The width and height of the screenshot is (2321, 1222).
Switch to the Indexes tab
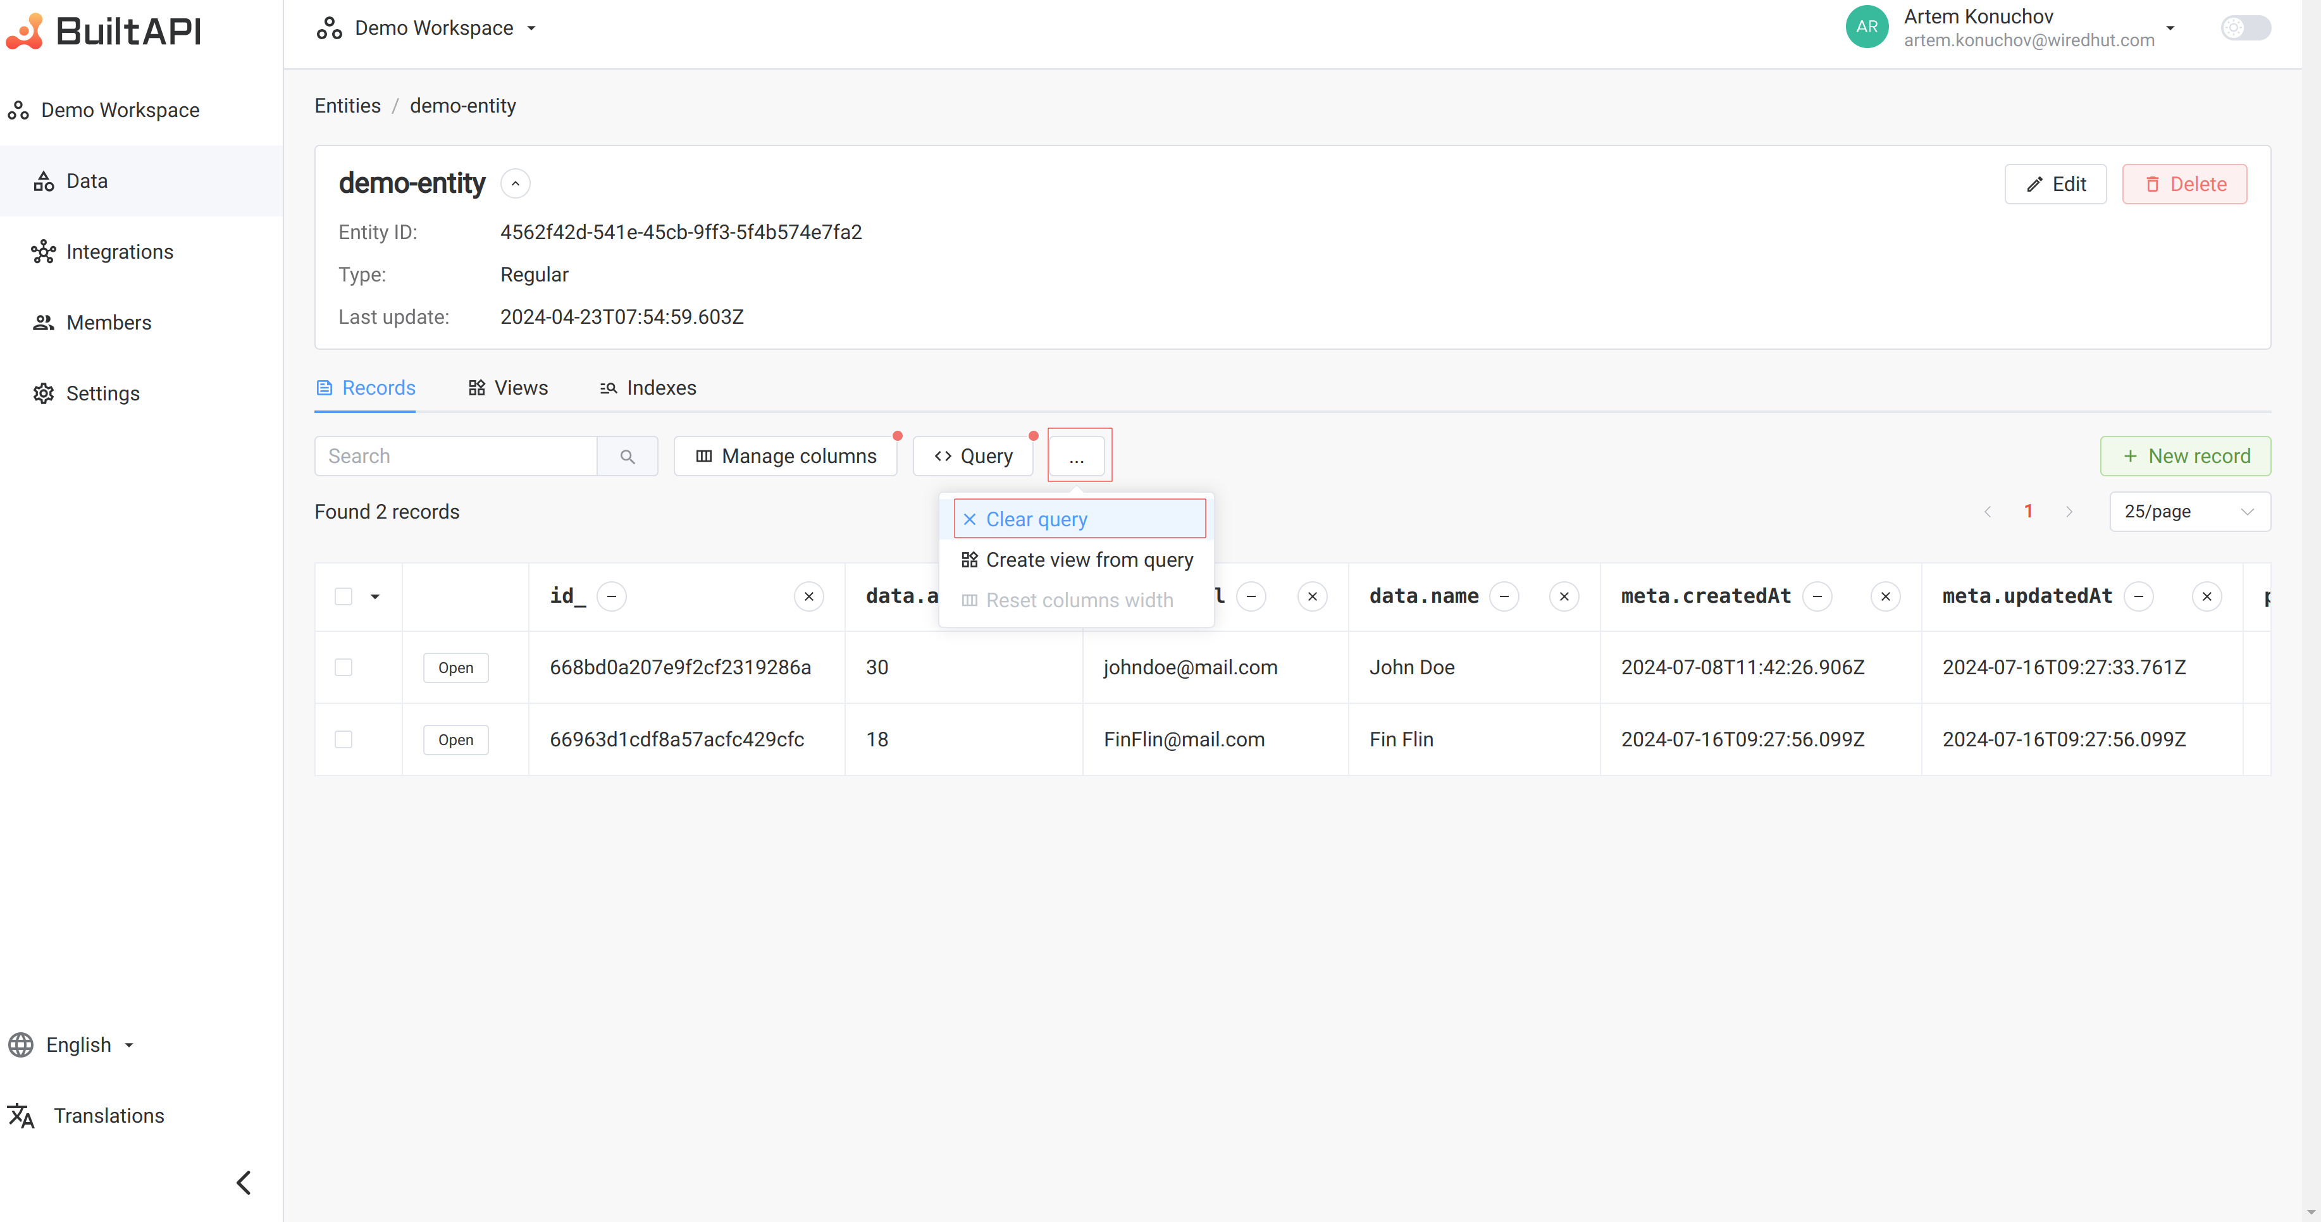pos(648,388)
